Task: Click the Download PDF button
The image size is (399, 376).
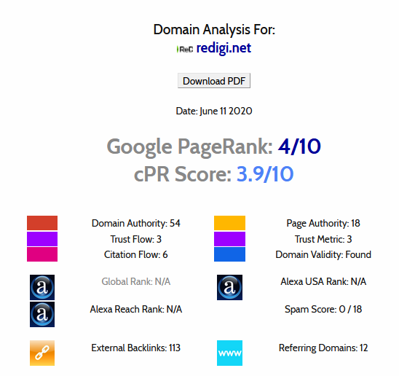Action: tap(214, 81)
